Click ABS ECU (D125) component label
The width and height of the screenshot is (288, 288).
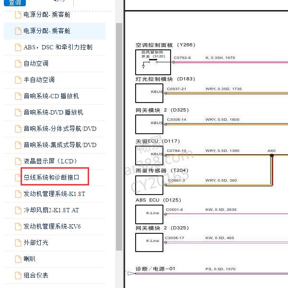click(158, 200)
